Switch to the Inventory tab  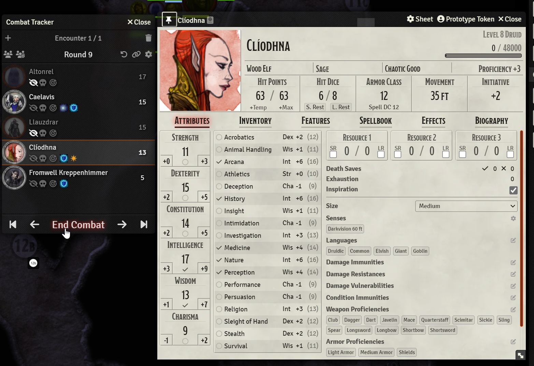pyautogui.click(x=255, y=121)
